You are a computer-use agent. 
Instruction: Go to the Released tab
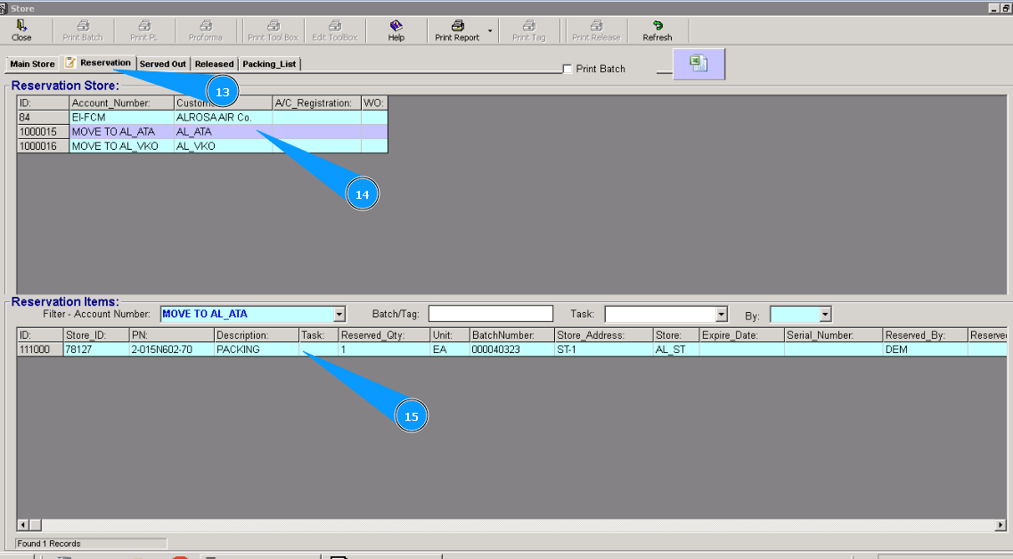[x=214, y=64]
